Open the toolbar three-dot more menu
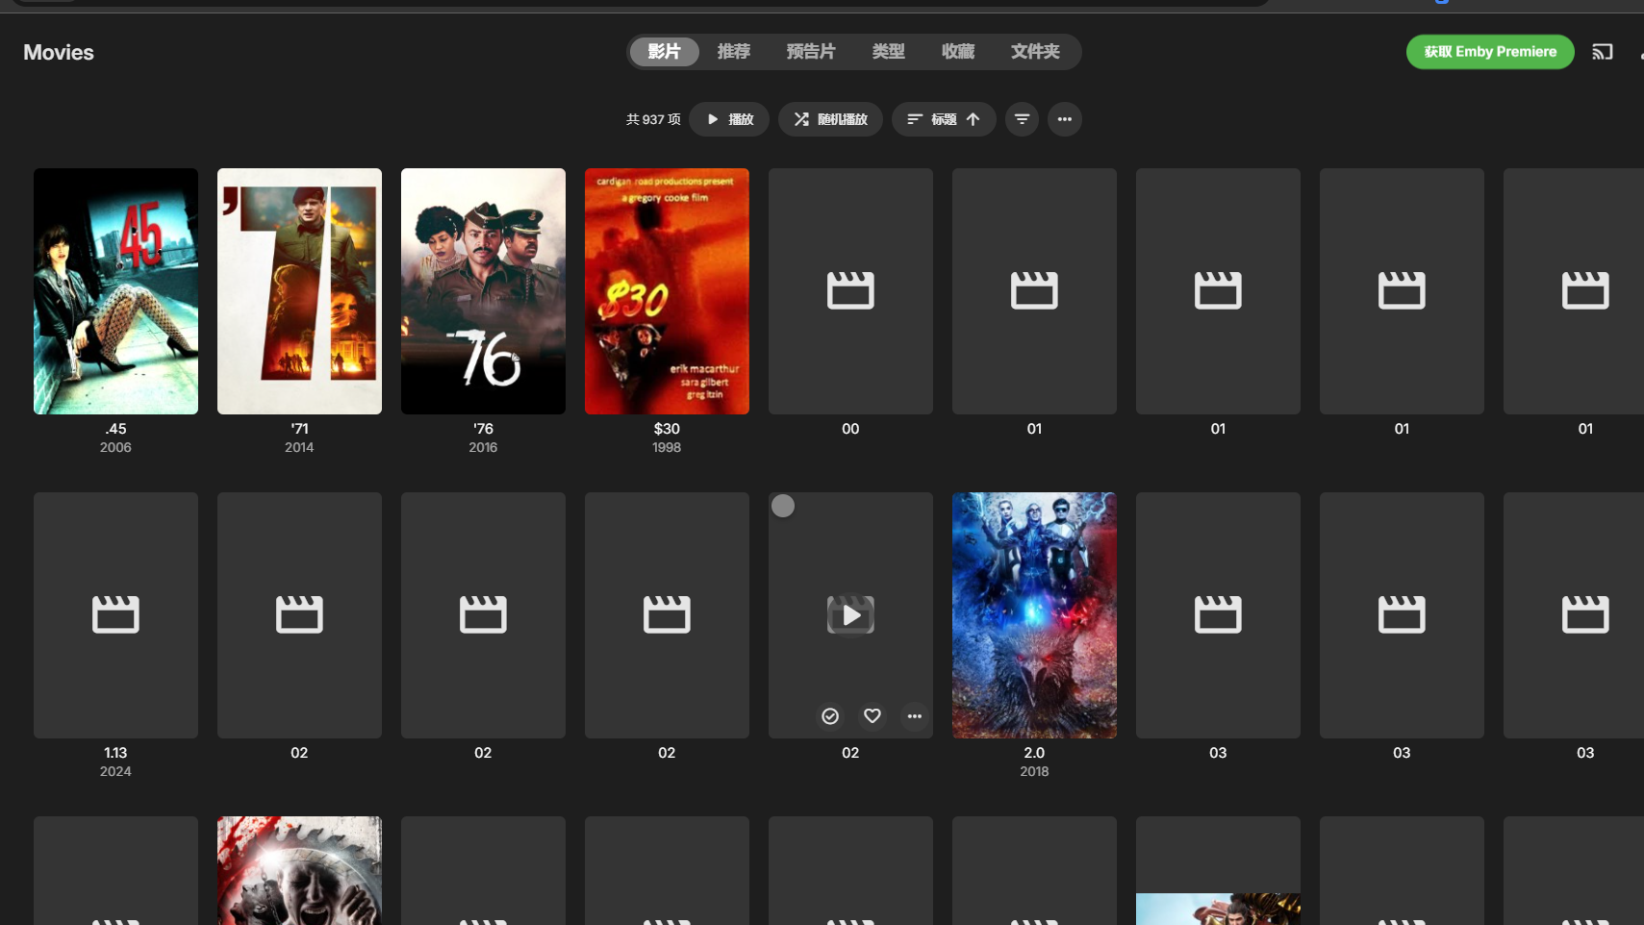1644x925 pixels. 1064,119
